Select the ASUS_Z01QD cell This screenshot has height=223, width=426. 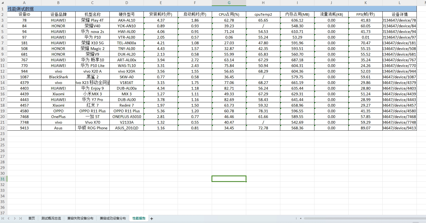(126, 128)
